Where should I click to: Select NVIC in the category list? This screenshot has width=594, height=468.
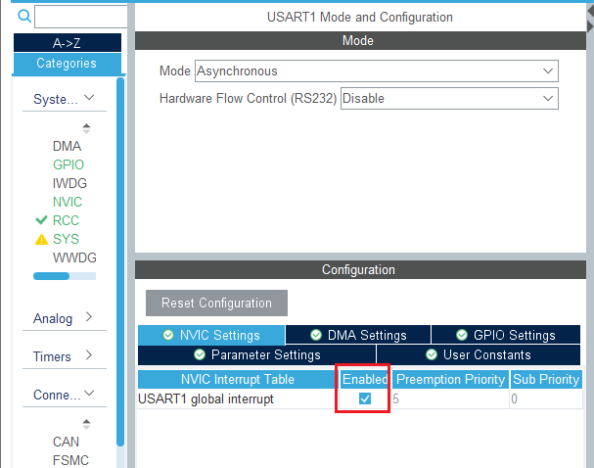pos(68,202)
